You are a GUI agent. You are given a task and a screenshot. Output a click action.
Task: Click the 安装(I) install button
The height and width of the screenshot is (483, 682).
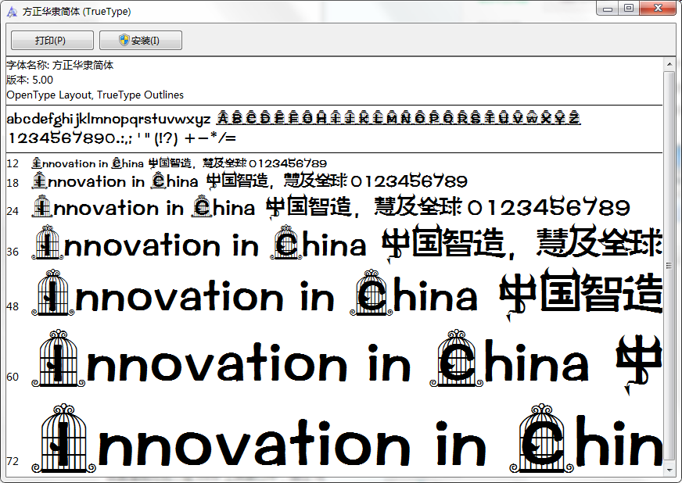click(x=141, y=41)
